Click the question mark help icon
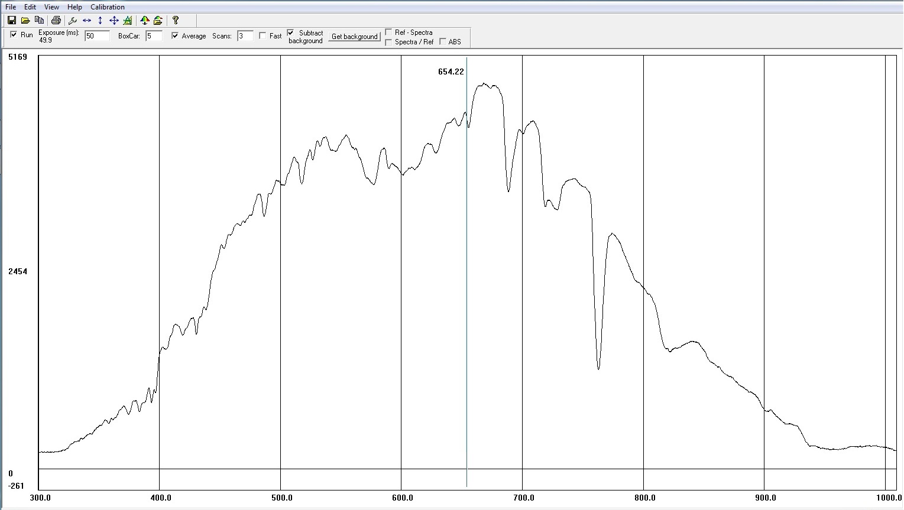This screenshot has height=510, width=904. pos(176,20)
